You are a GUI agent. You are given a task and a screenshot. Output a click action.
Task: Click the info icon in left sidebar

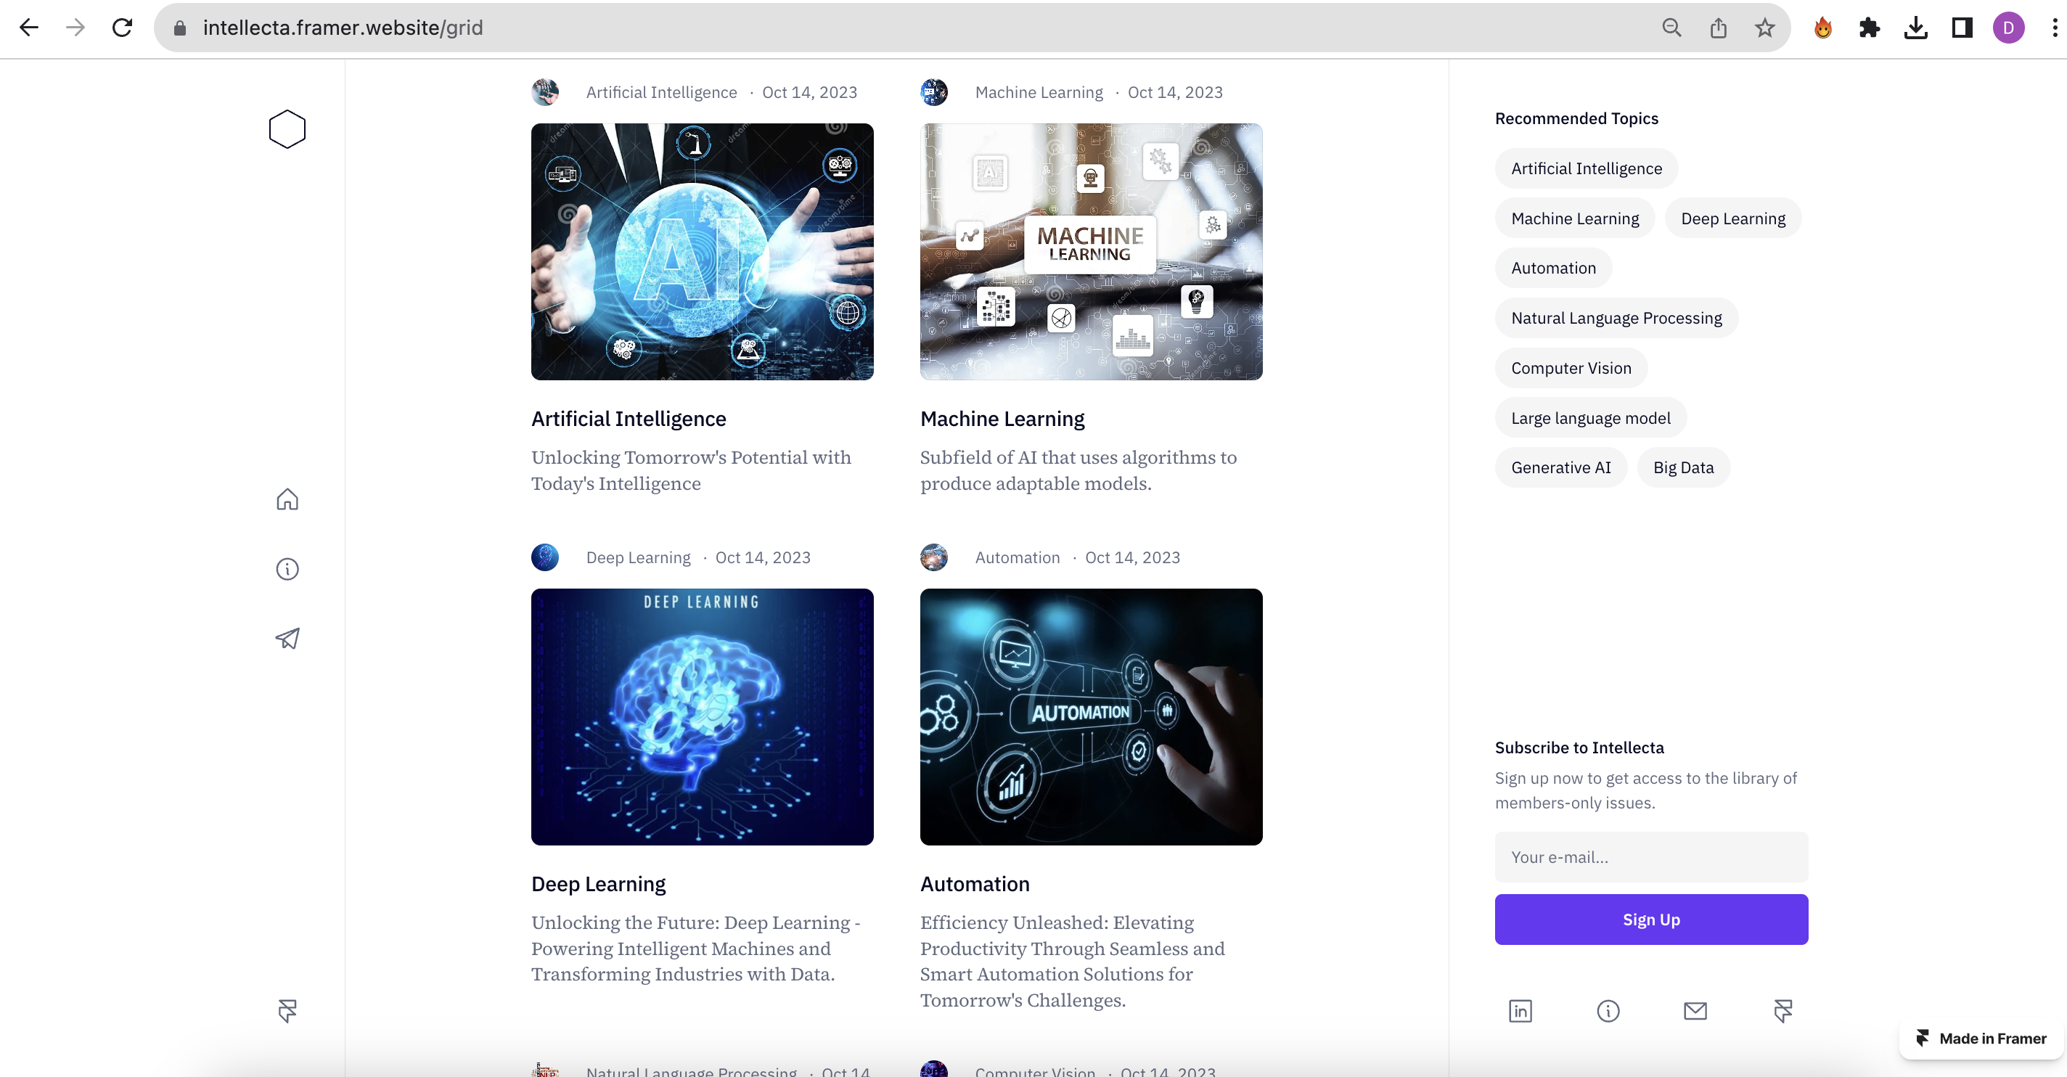pos(287,569)
